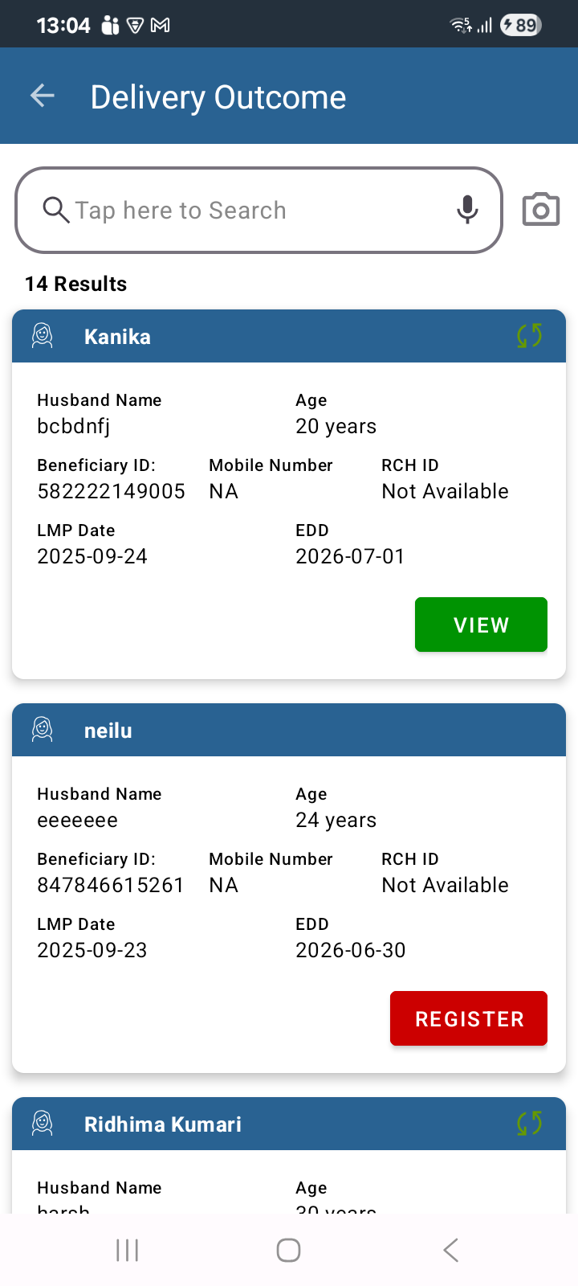Viewport: 578px width, 1286px height.
Task: Tap the Delivery Outcome title
Action: 218,97
